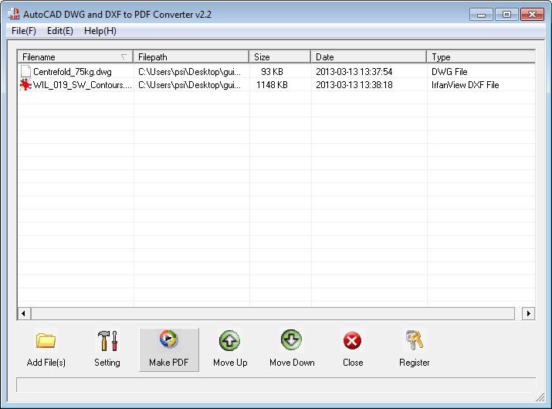Click the IrfanView DXF File type cell
The height and width of the screenshot is (409, 552).
[466, 85]
